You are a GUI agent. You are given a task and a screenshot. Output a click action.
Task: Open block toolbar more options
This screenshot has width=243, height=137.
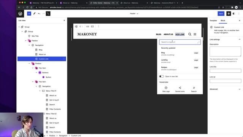tap(98, 27)
